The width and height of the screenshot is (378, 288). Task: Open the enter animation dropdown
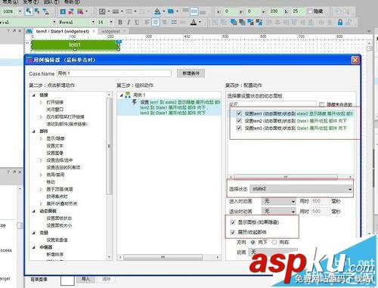coord(279,201)
